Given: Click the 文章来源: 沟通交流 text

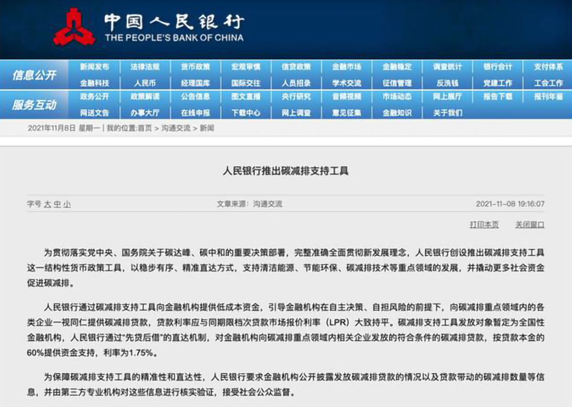Looking at the screenshot, I should pos(250,204).
